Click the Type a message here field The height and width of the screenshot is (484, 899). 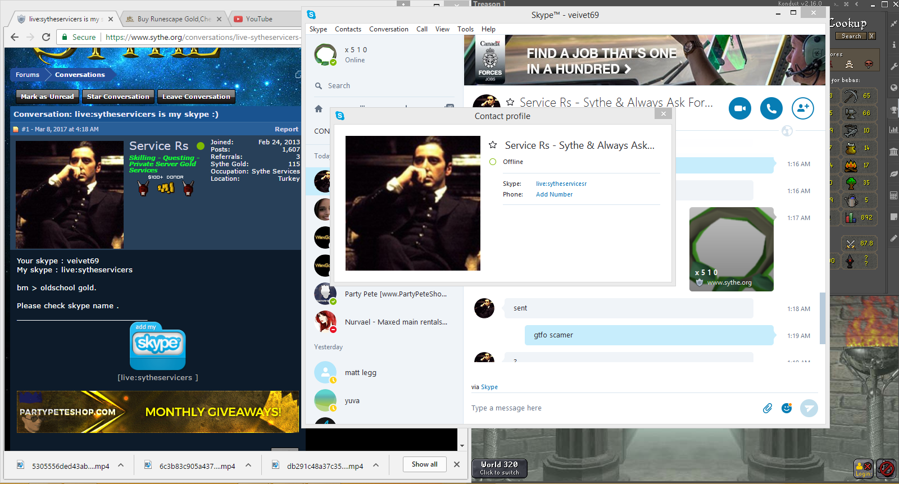coord(612,408)
